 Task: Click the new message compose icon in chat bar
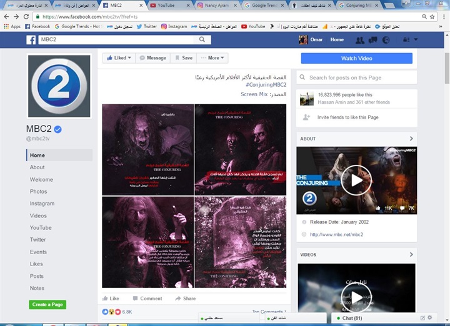coord(422,318)
